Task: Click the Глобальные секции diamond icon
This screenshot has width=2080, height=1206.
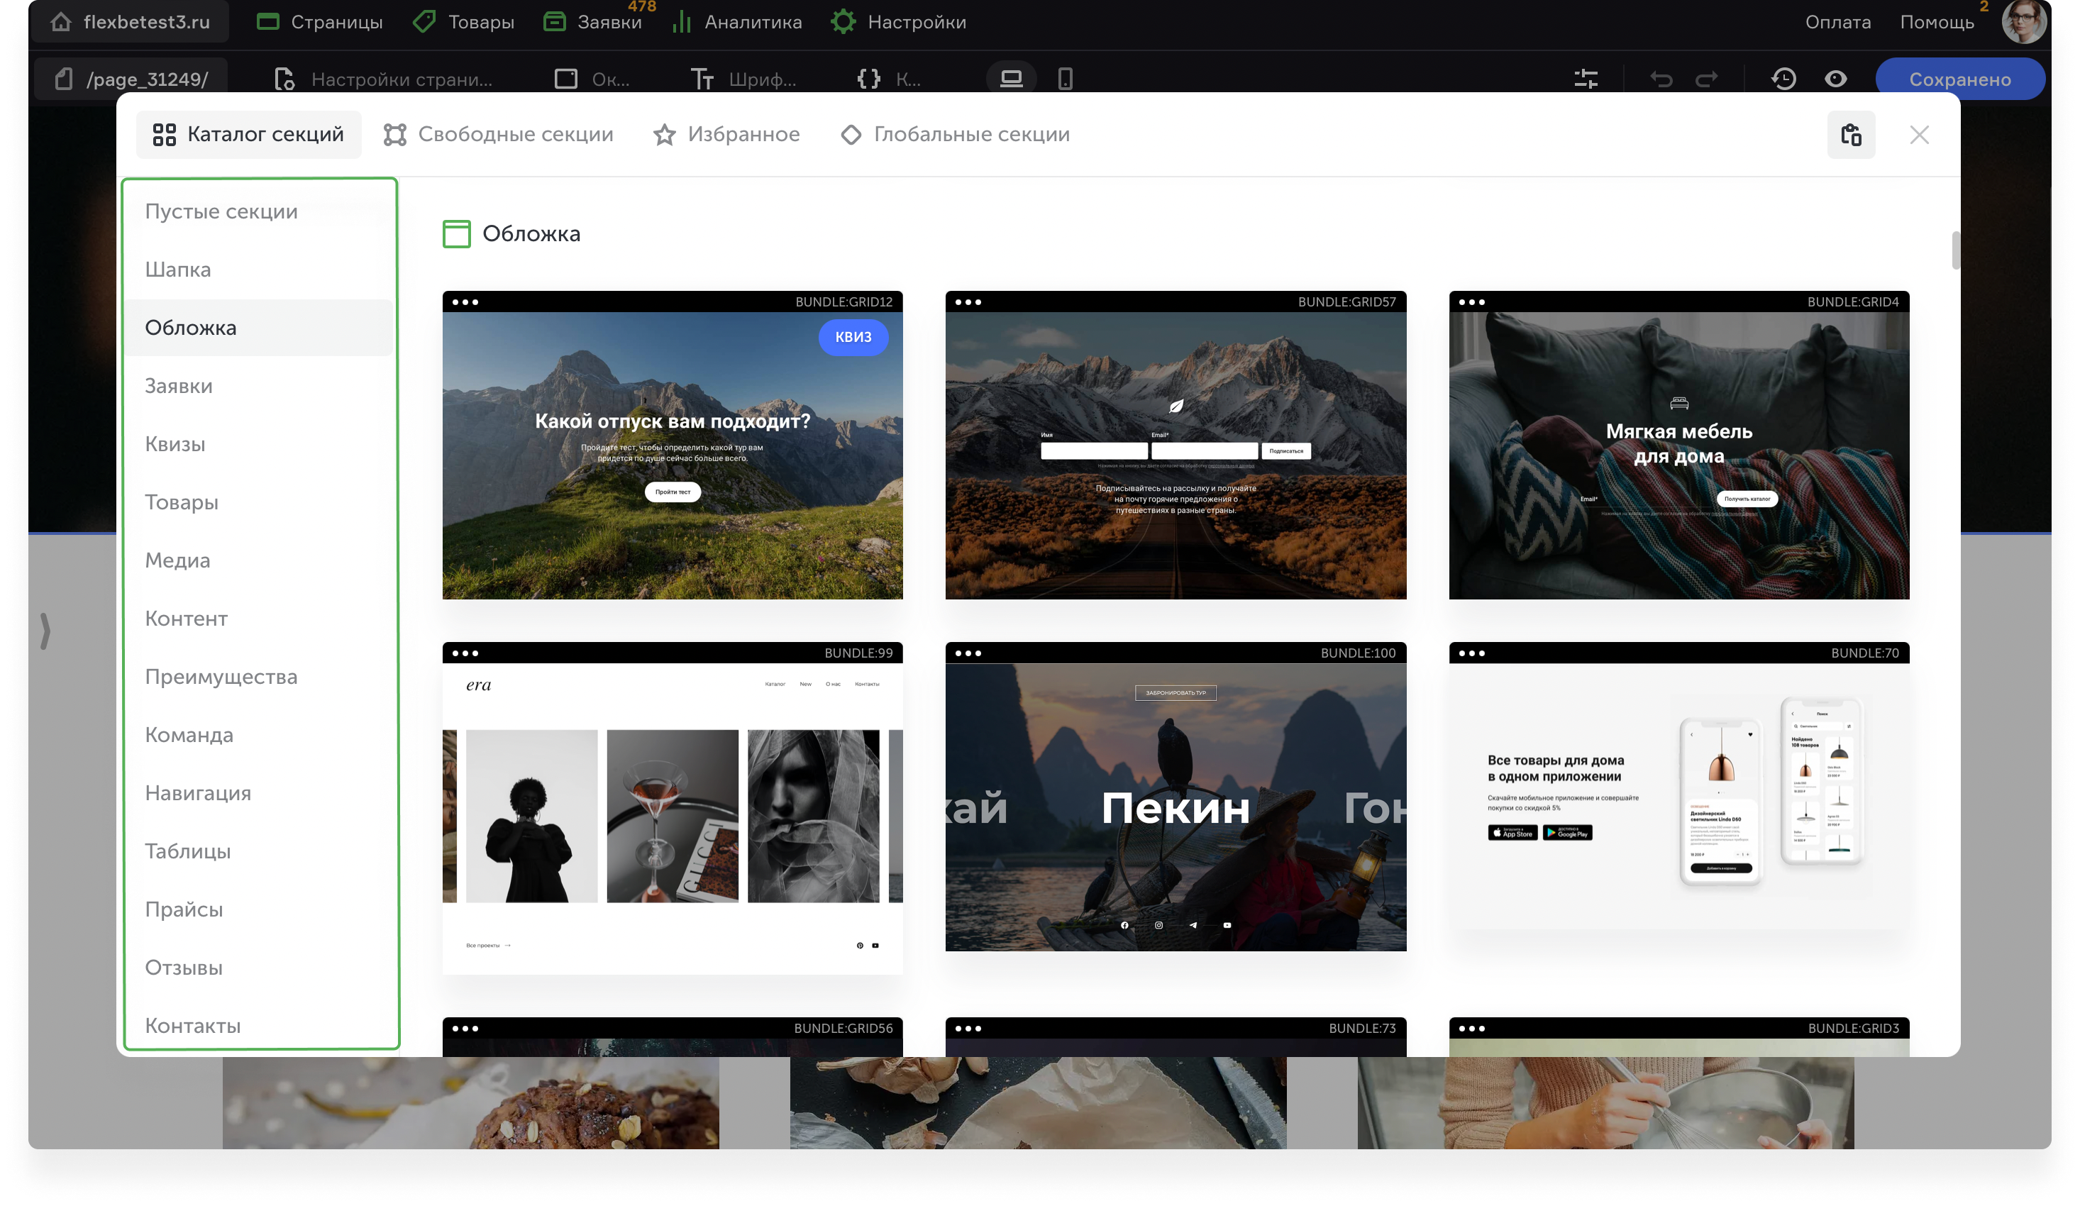Action: click(x=851, y=135)
